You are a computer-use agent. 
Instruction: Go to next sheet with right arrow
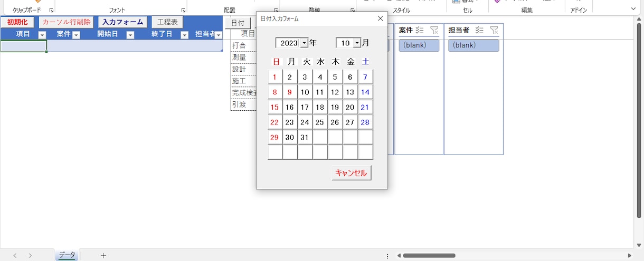pyautogui.click(x=30, y=255)
